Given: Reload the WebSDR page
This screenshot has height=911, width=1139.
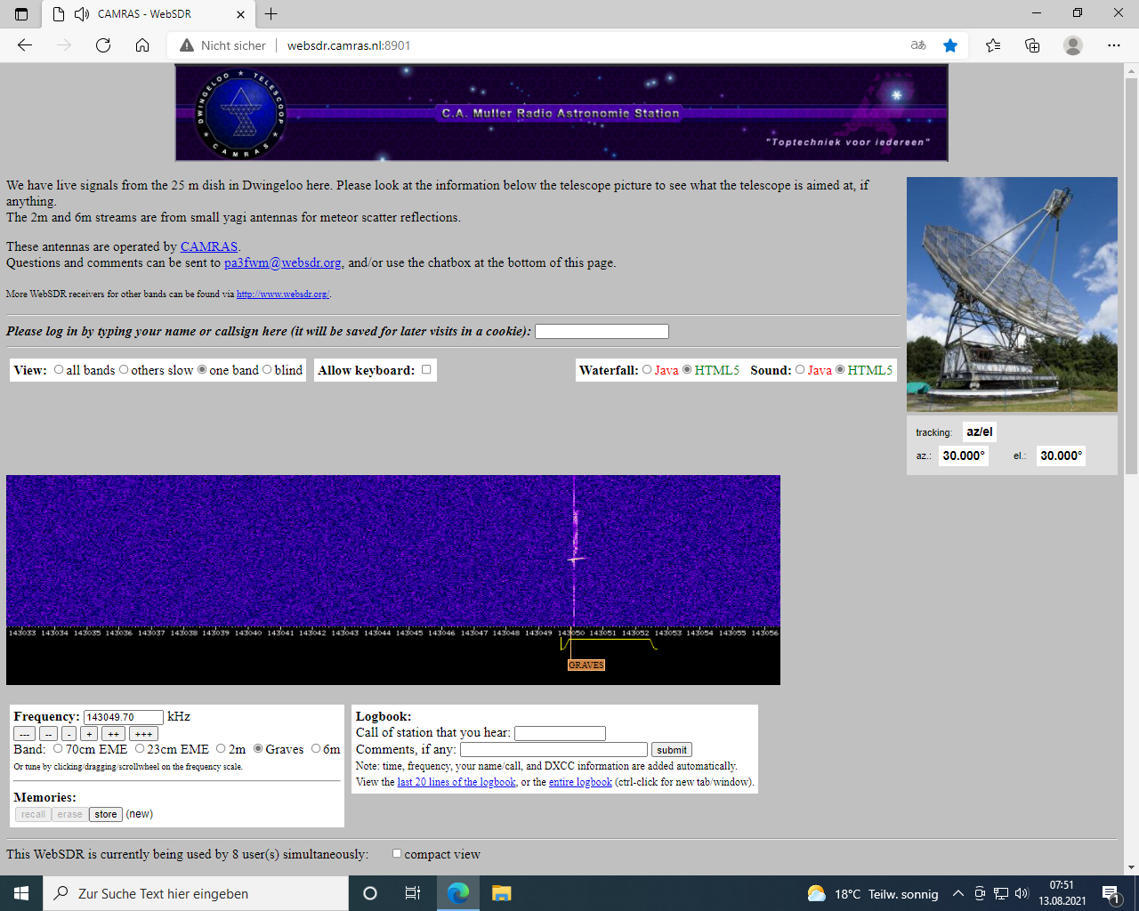Looking at the screenshot, I should point(103,45).
